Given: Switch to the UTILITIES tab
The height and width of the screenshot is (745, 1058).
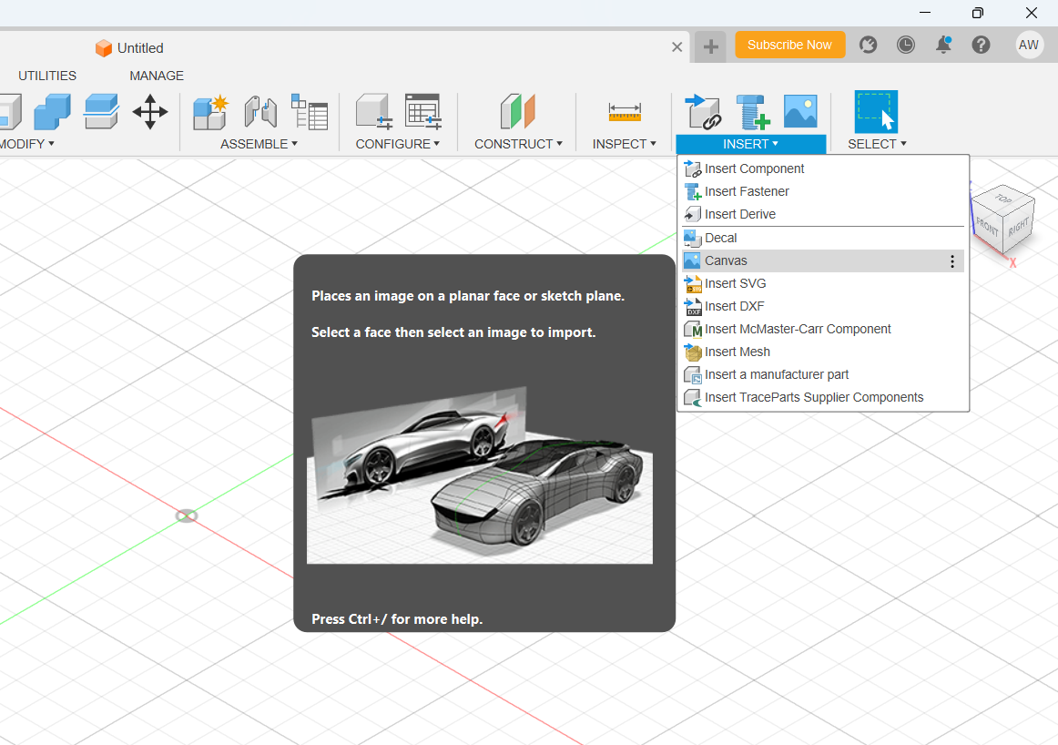Looking at the screenshot, I should [47, 76].
